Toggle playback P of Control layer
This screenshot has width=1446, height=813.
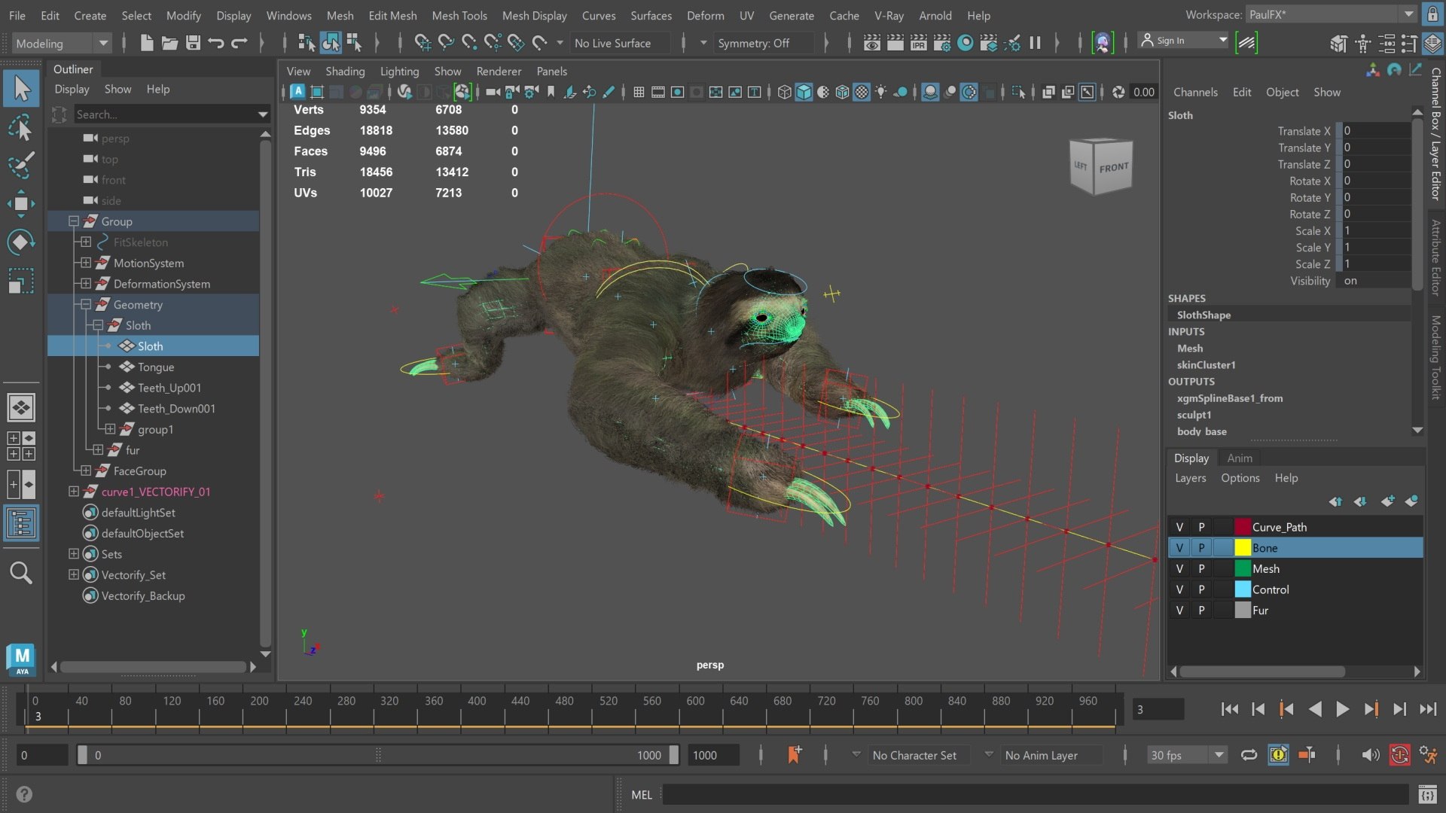1201,589
